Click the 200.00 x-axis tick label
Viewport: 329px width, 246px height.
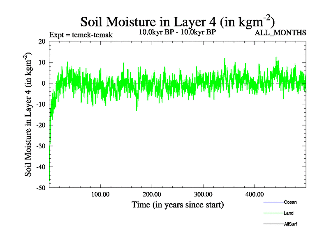[151, 194]
